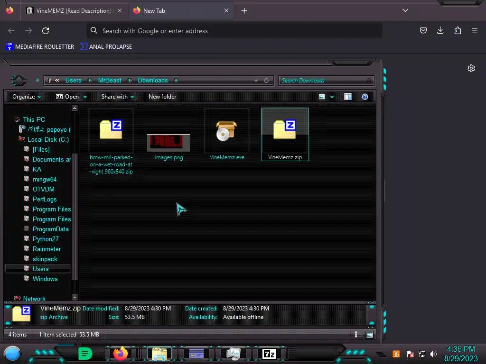486x364 pixels.
Task: Reload the current browser page
Action: (x=46, y=31)
